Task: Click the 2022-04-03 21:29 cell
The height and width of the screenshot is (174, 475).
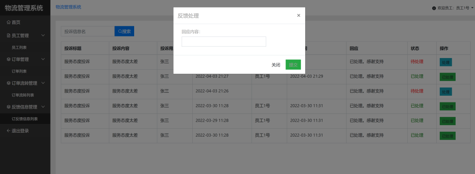Action: click(307, 76)
